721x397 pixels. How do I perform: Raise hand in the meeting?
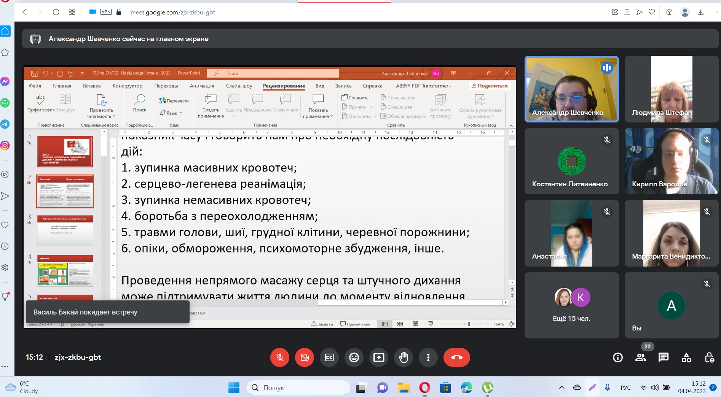click(x=404, y=357)
